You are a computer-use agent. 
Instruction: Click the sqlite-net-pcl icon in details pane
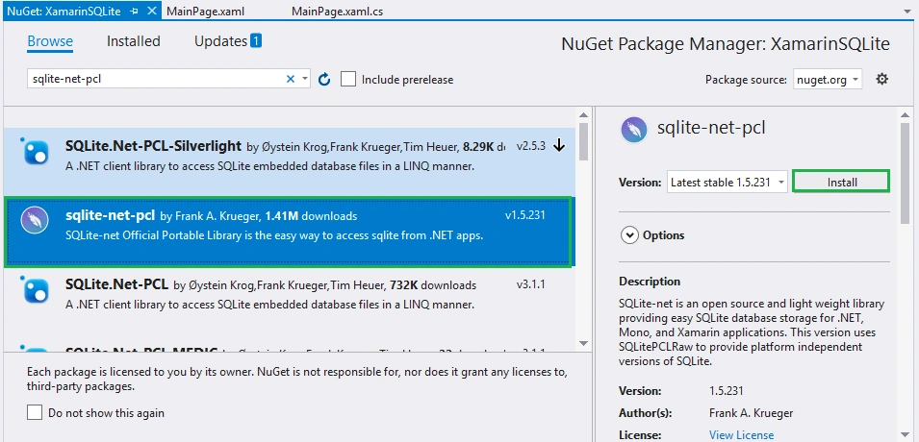click(x=633, y=130)
